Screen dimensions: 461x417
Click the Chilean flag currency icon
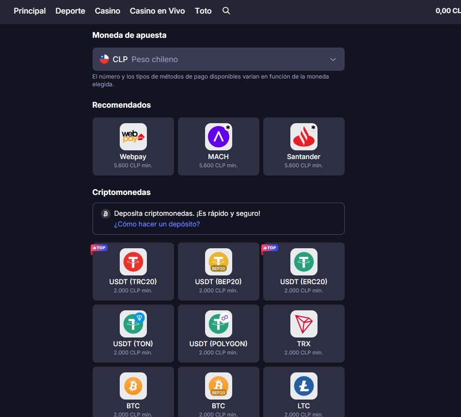point(104,59)
